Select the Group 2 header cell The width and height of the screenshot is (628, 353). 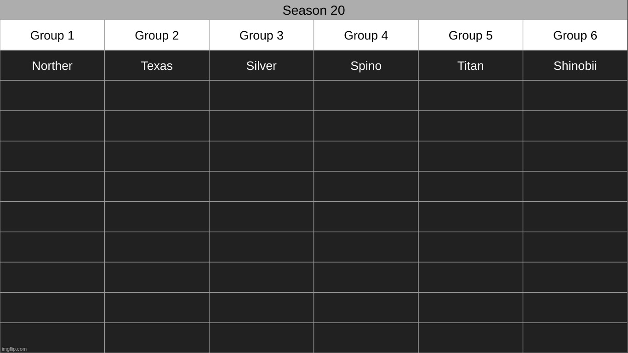pyautogui.click(x=157, y=35)
